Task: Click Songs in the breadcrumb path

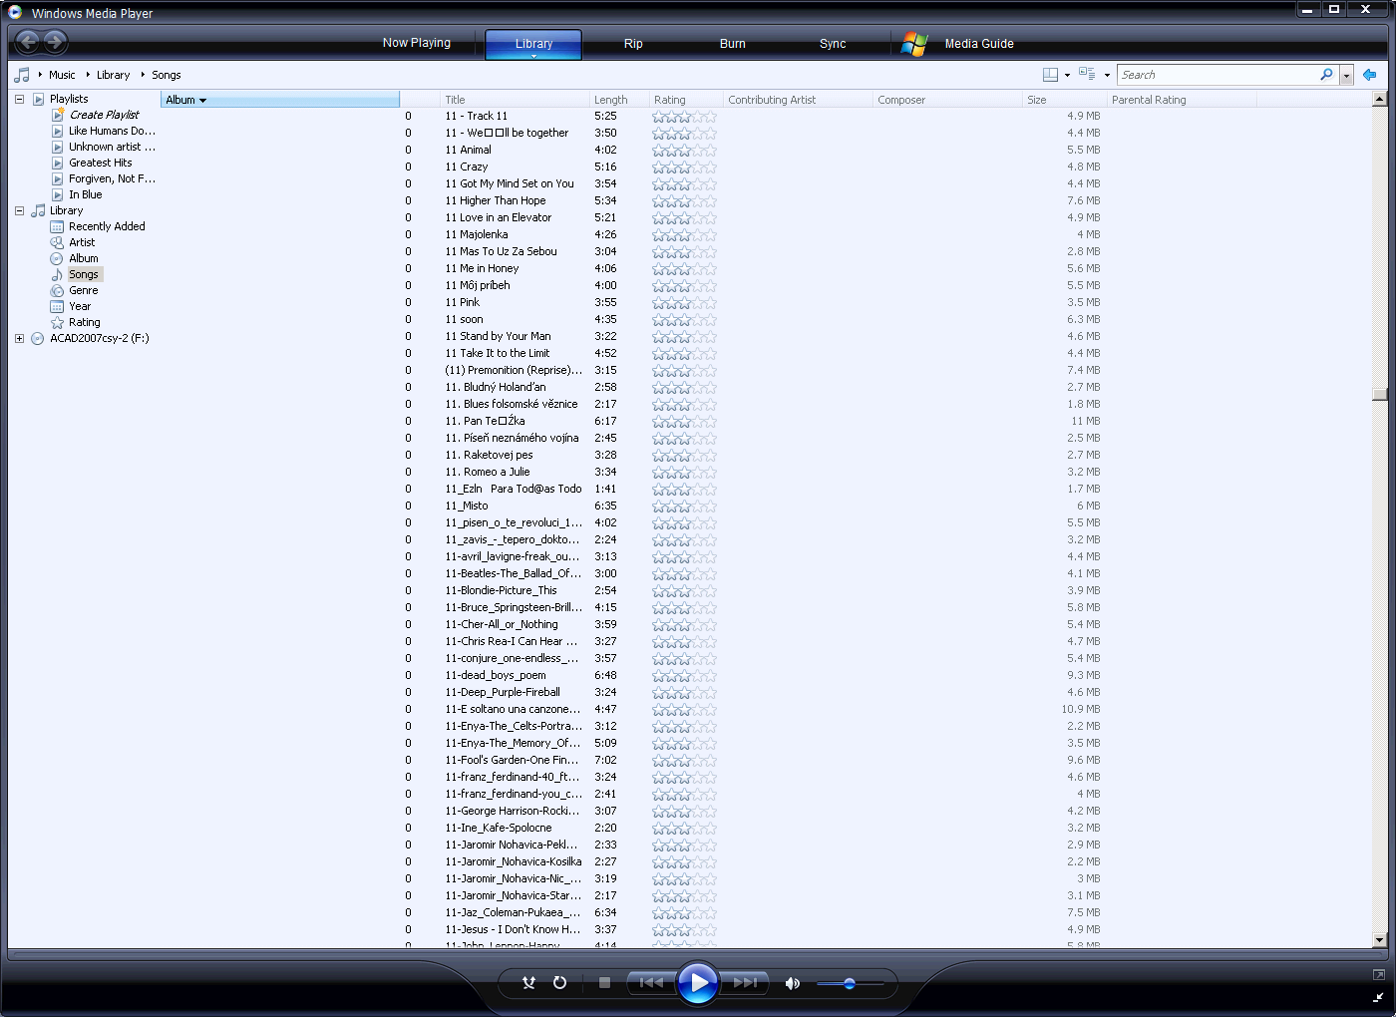Action: click(167, 75)
